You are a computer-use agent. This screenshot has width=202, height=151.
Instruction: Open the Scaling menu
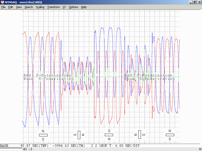point(40,7)
